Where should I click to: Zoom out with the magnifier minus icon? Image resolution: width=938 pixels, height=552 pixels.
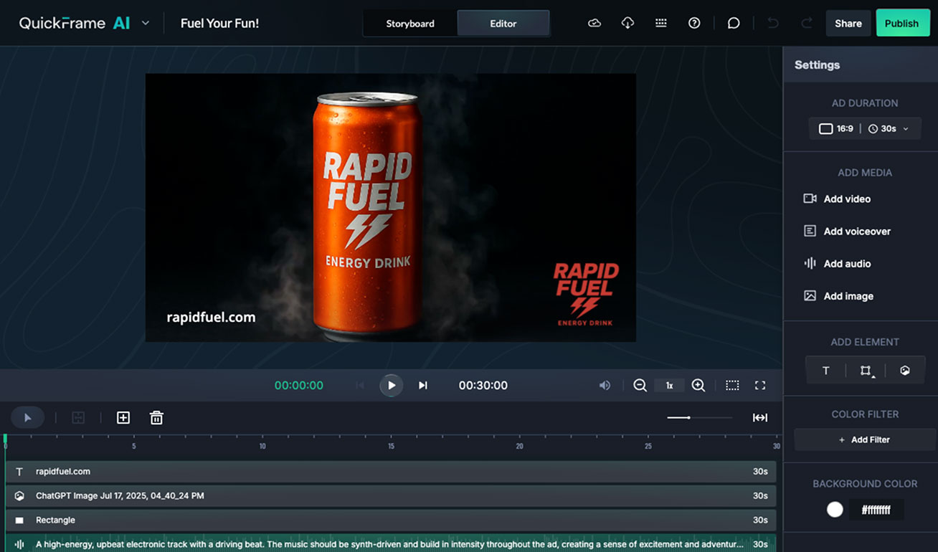coord(640,386)
